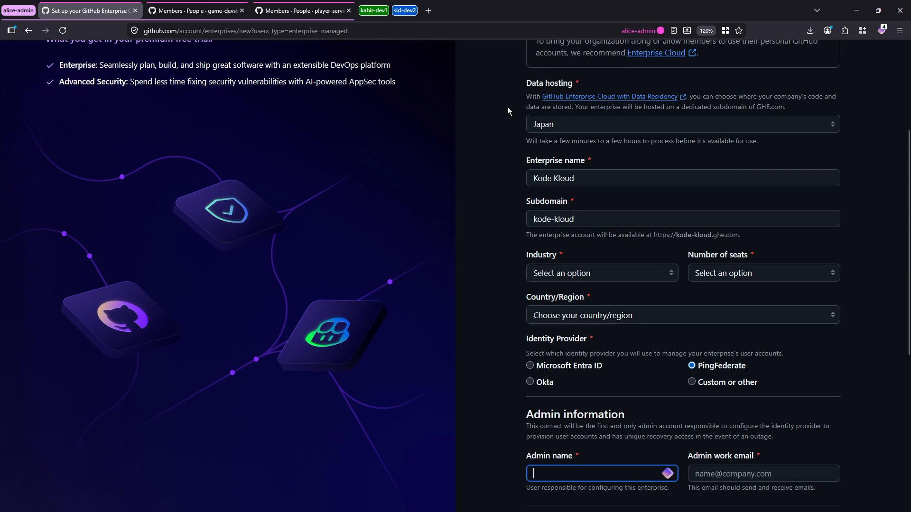Select PingFederate identity provider radio
This screenshot has height=512, width=911.
[692, 365]
